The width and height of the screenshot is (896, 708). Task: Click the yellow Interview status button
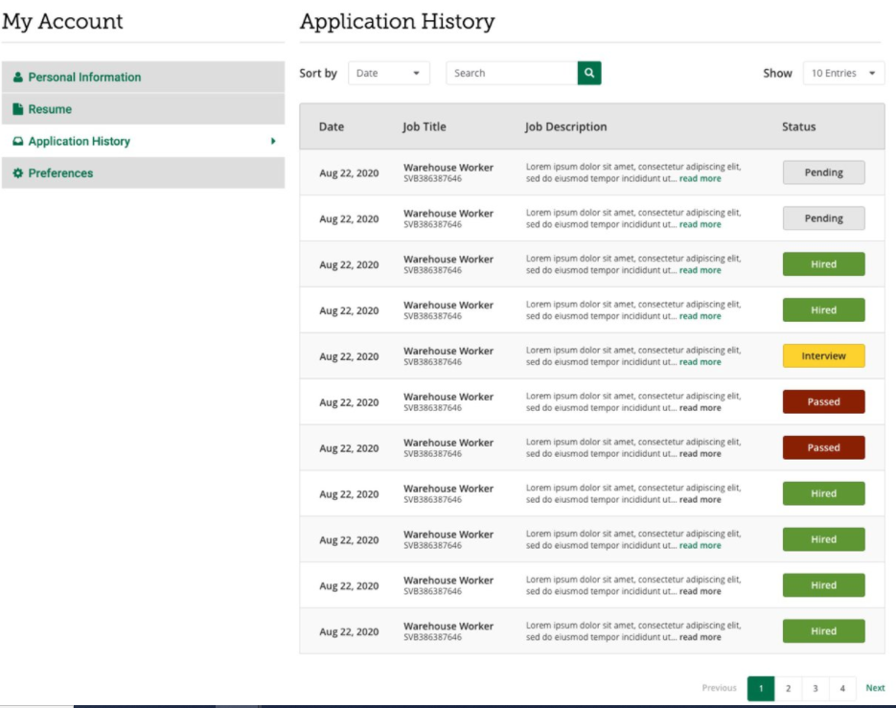(x=823, y=356)
